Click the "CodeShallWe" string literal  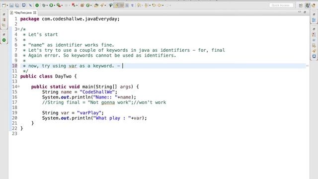[x=97, y=92]
